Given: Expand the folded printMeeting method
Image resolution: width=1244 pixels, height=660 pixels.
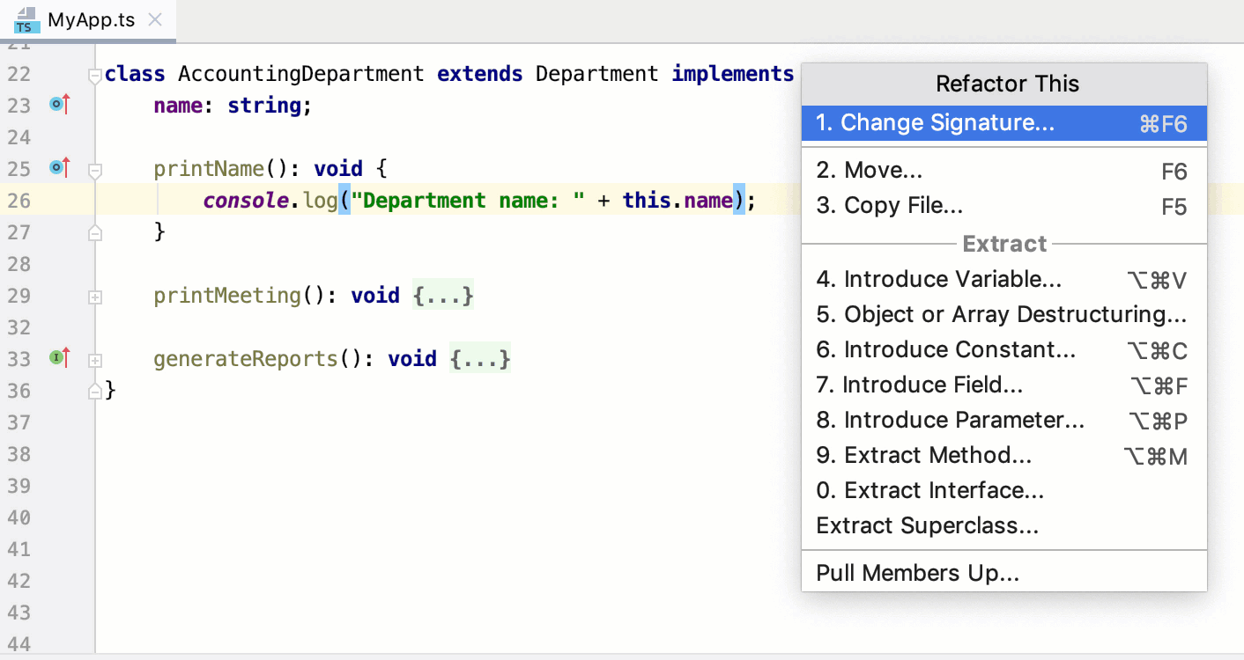Looking at the screenshot, I should pyautogui.click(x=95, y=297).
